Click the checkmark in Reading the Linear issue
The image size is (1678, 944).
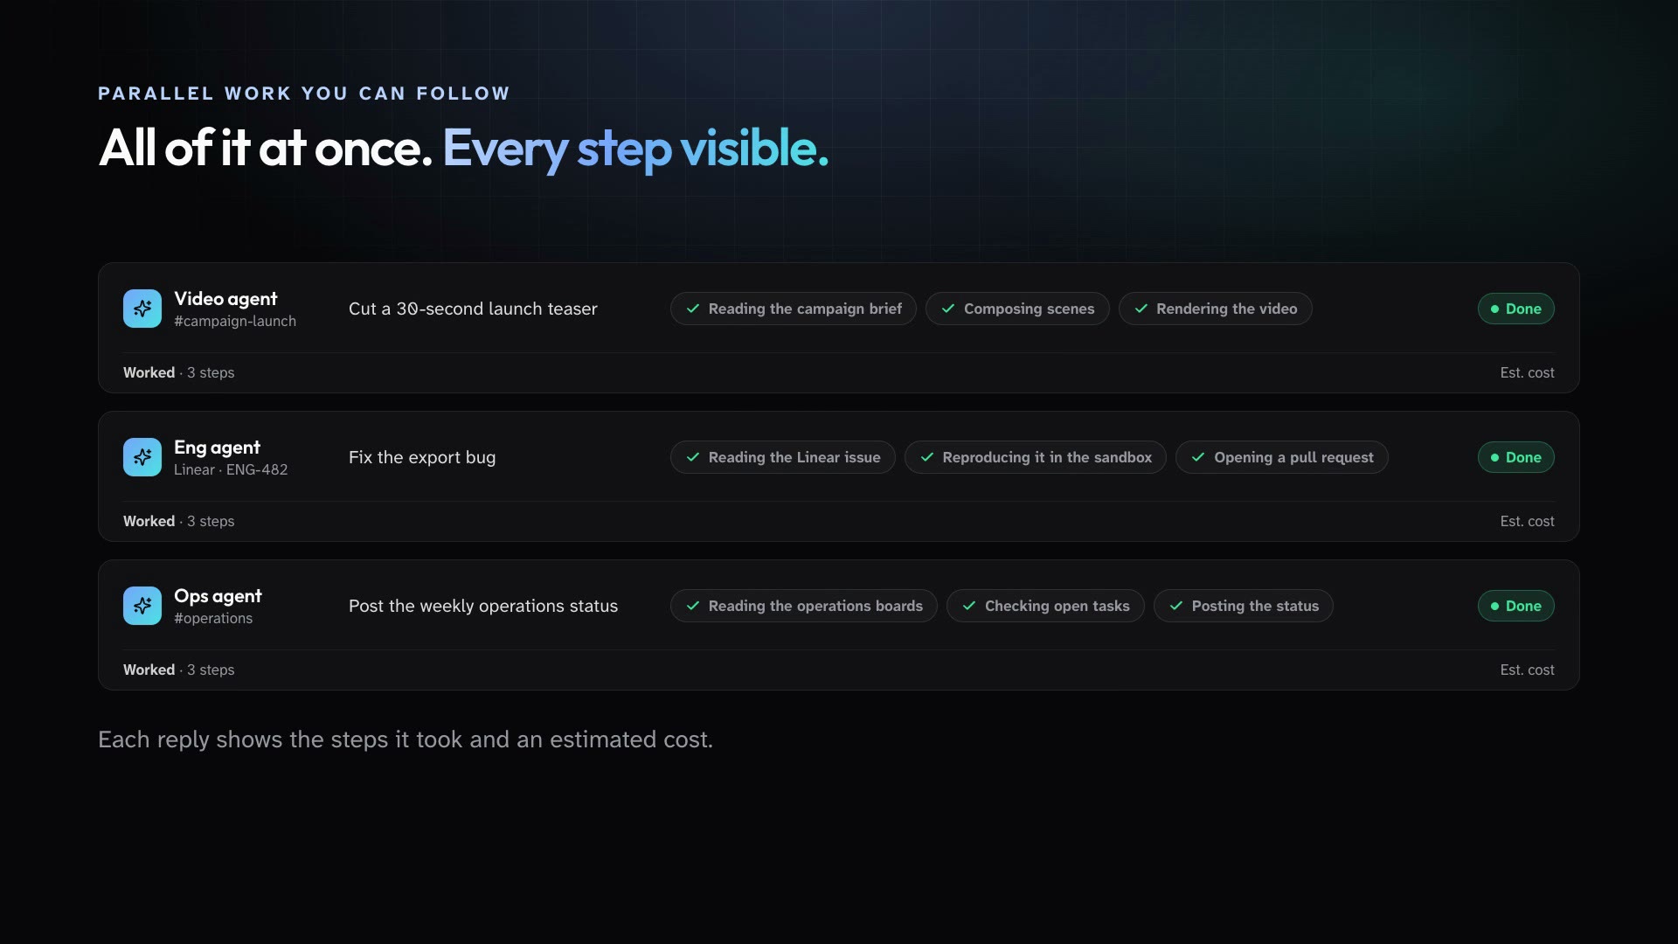[x=693, y=457]
